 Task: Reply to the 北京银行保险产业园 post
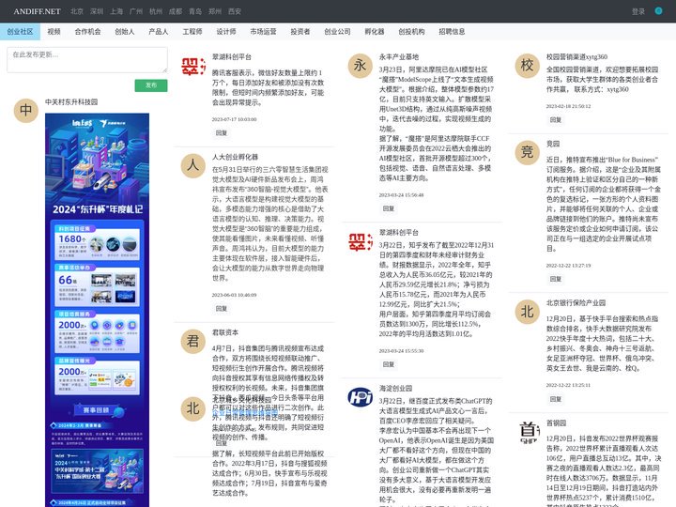[x=556, y=399]
